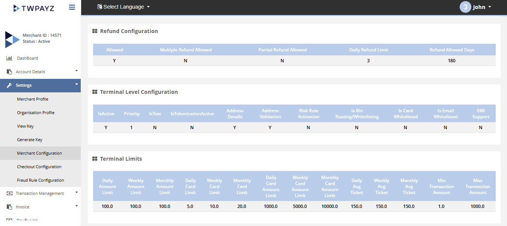The height and width of the screenshot is (226, 507).
Task: Open the Select Language dropdown
Action: click(124, 7)
